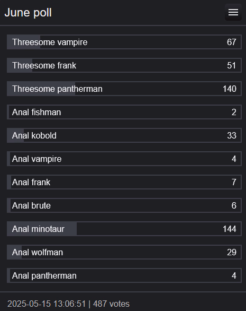Vote for Threesome vampire option
Viewport: 246px width, 311px height.
tap(124, 42)
